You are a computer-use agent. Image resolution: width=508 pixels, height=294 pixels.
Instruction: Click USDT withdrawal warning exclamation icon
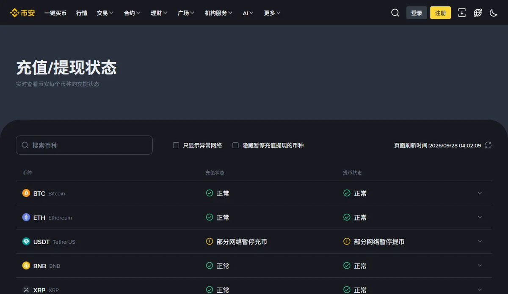click(x=347, y=241)
